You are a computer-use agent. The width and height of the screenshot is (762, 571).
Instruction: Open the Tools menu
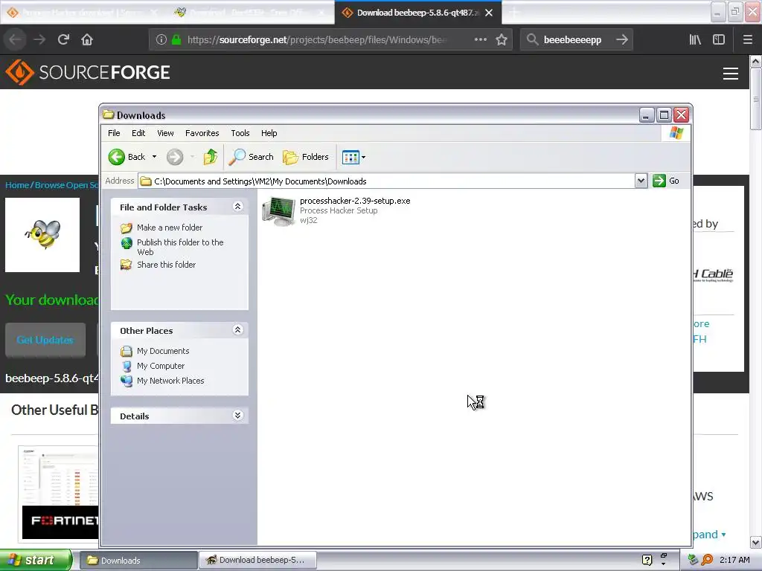click(240, 133)
